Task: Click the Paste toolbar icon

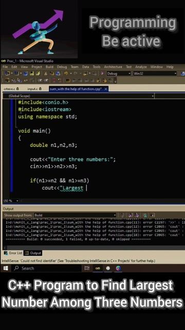Action: click(x=58, y=73)
